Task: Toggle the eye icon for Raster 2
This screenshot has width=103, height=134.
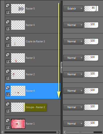Action: [x=8, y=78]
